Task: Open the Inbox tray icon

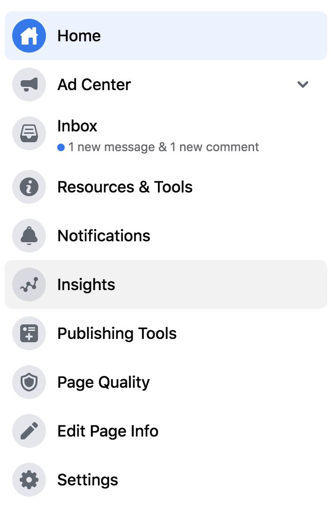Action: click(x=29, y=133)
